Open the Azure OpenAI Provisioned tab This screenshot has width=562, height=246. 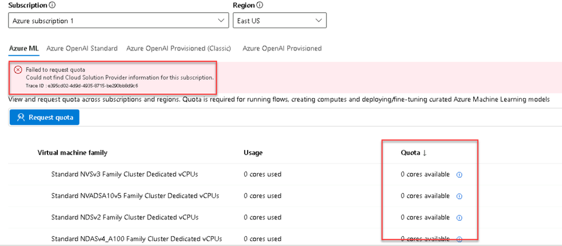click(282, 48)
